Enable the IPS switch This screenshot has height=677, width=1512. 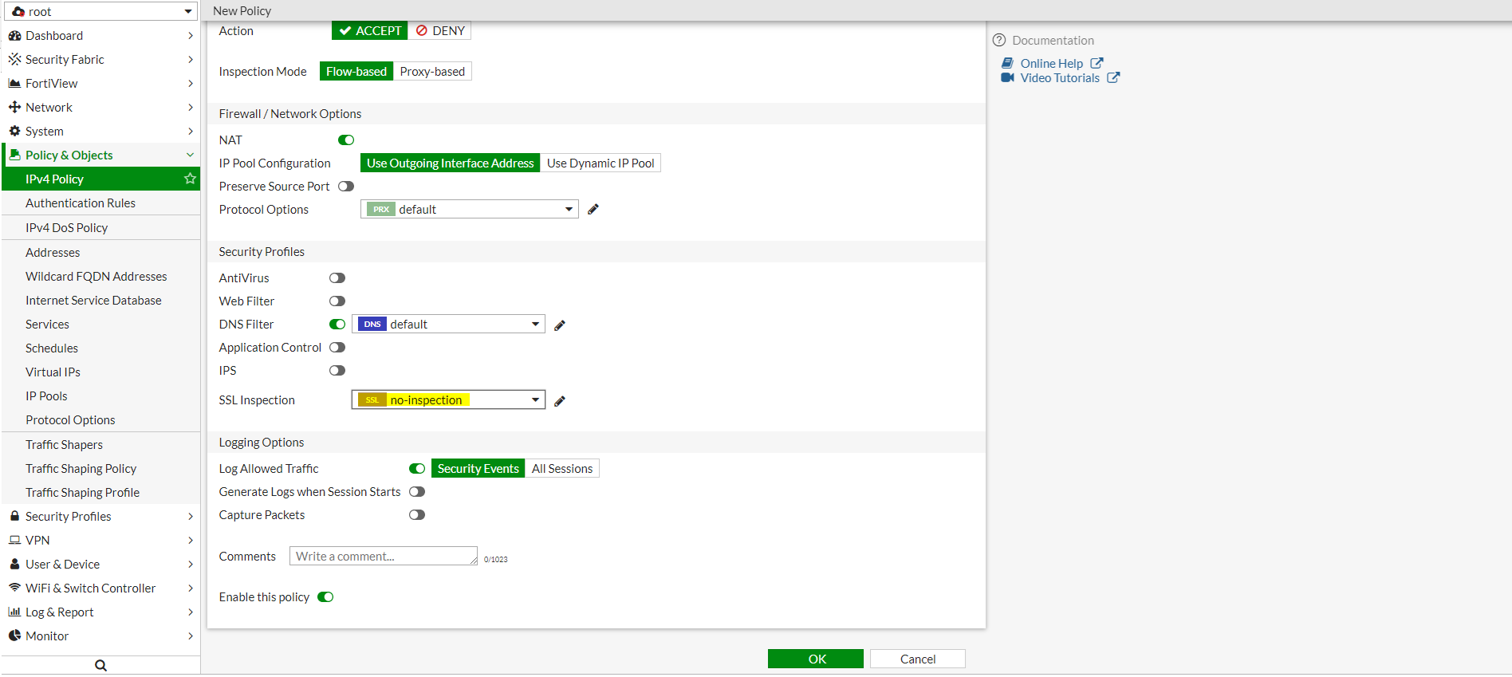(x=337, y=371)
